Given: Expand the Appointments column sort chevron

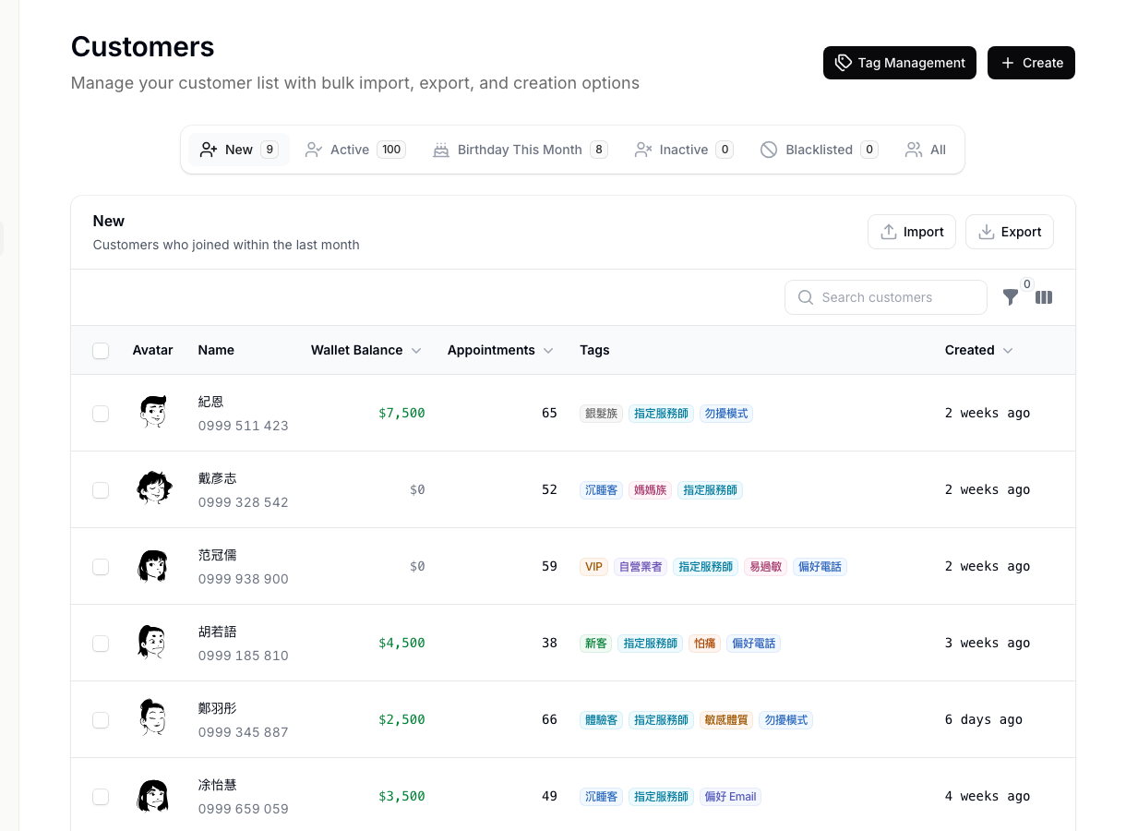Looking at the screenshot, I should [x=548, y=350].
